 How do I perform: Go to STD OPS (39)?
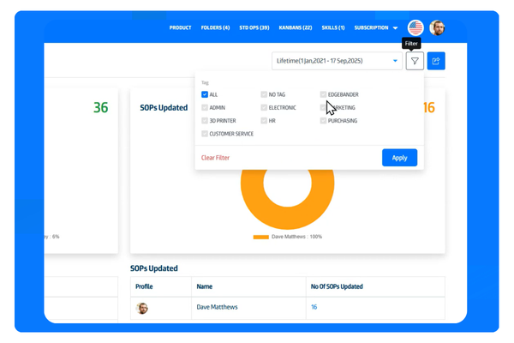pos(254,28)
